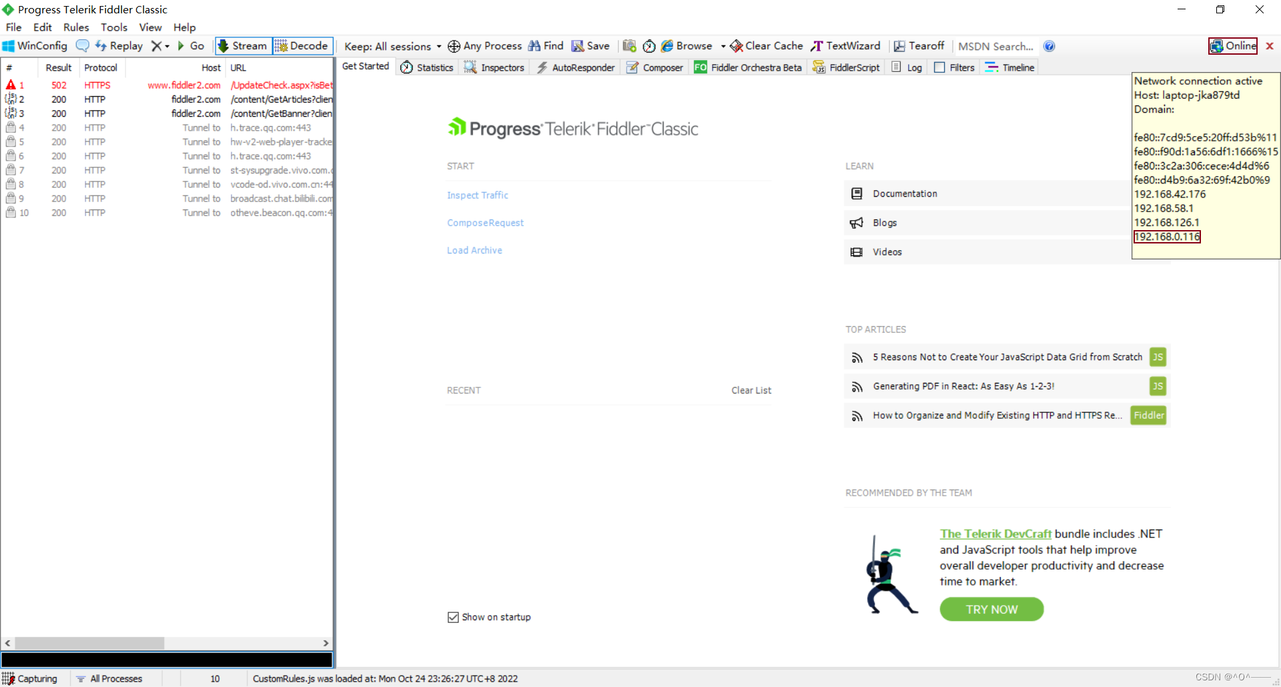Open the blue help icon
The image size is (1281, 687).
click(1049, 46)
